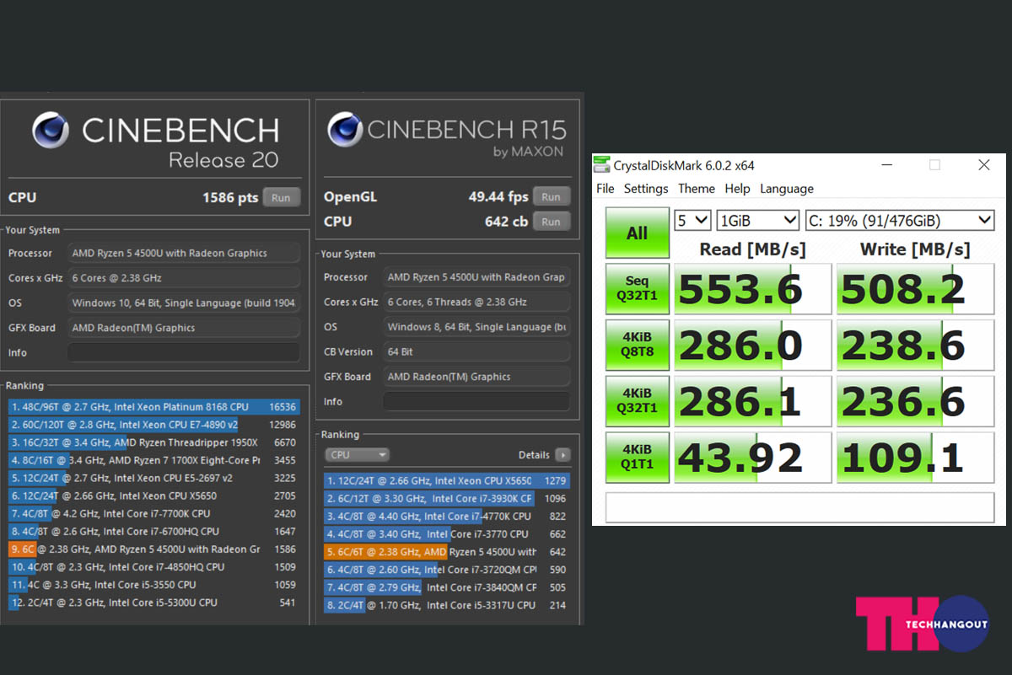Click the 286.1 read result for 4KiB Q32T1
Viewport: 1012px width, 675px height.
[752, 402]
